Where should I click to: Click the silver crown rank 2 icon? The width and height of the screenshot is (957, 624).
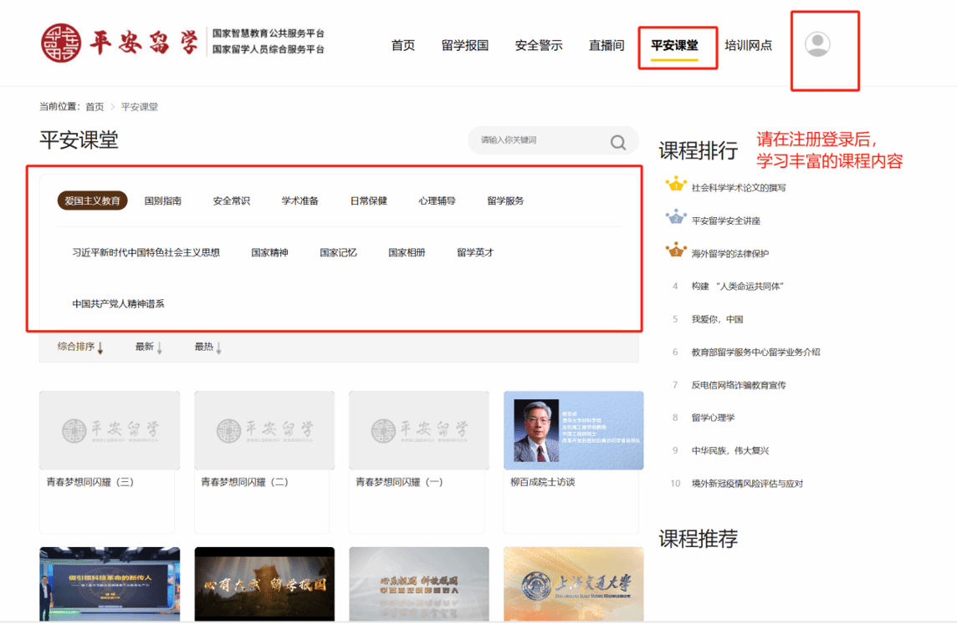pyautogui.click(x=675, y=218)
